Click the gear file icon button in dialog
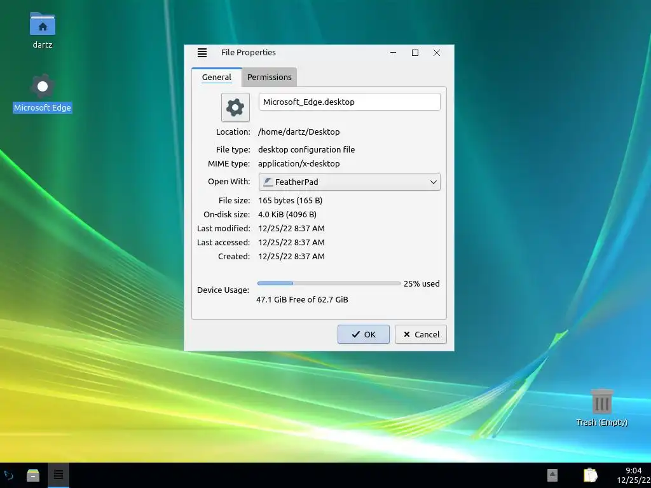 235,107
